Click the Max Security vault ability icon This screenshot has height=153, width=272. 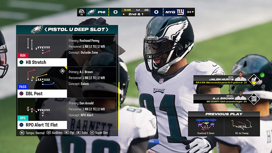tap(254, 99)
